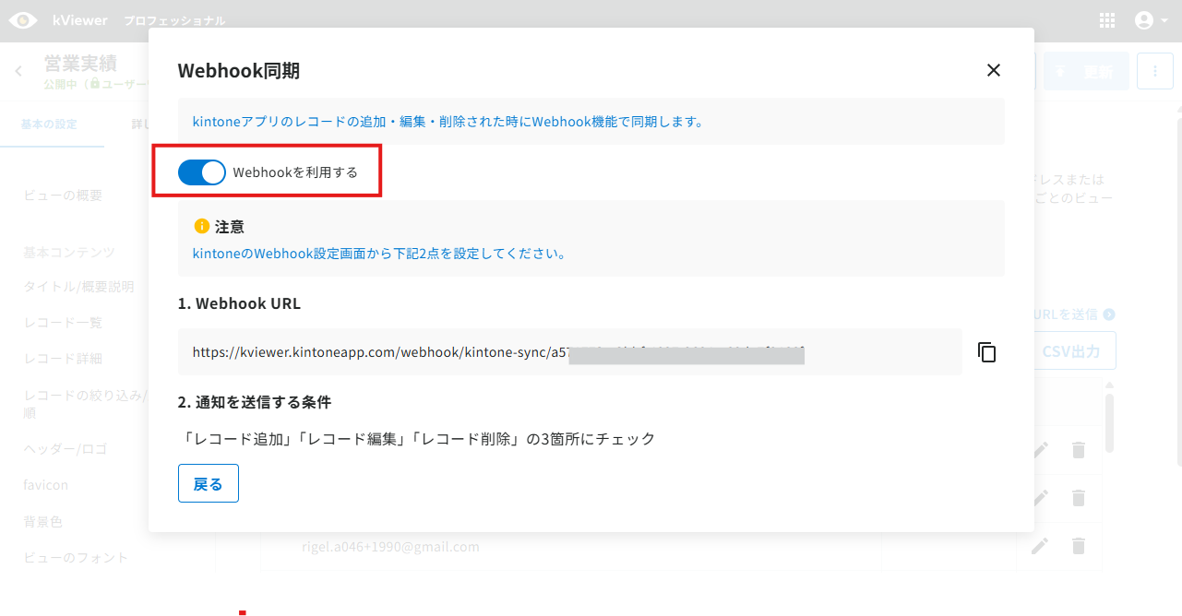The width and height of the screenshot is (1182, 616).
Task: Click the edit pencil icon above rigel.a046 row
Action: (1041, 497)
